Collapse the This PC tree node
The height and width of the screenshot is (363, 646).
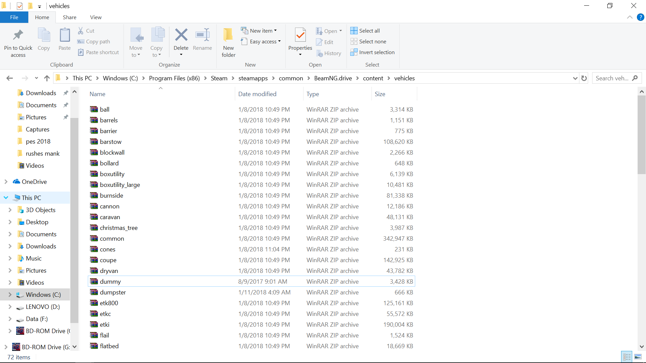(6, 198)
